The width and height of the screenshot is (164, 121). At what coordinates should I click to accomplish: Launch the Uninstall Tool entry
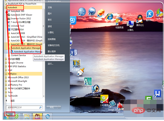pyautogui.click(x=17, y=26)
